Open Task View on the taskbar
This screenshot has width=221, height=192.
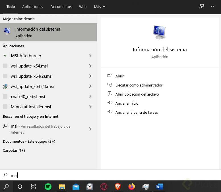34,187
